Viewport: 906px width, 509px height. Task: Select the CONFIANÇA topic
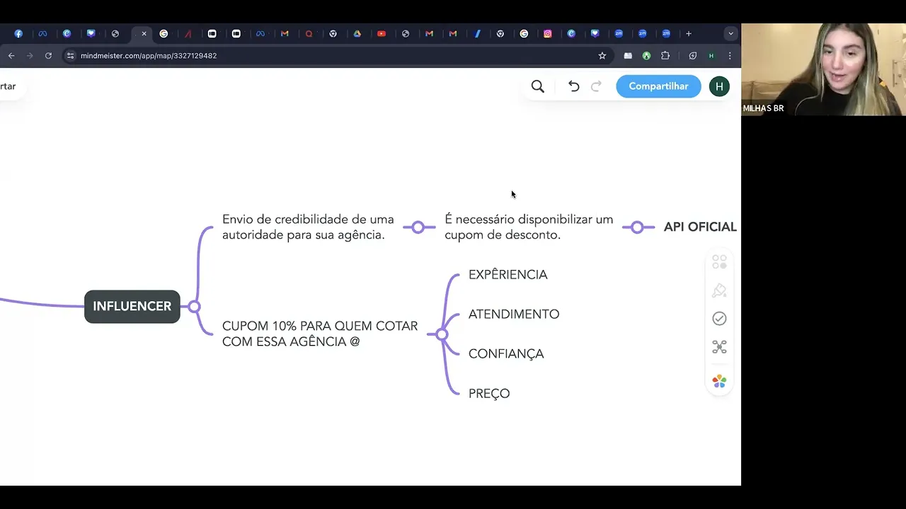(506, 353)
